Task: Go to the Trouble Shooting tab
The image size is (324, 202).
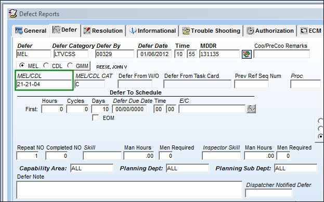Action: tap(211, 31)
